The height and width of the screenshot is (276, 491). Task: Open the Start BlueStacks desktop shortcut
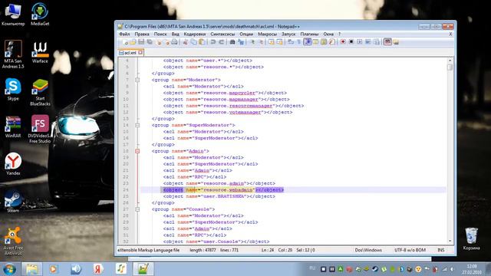tap(40, 92)
